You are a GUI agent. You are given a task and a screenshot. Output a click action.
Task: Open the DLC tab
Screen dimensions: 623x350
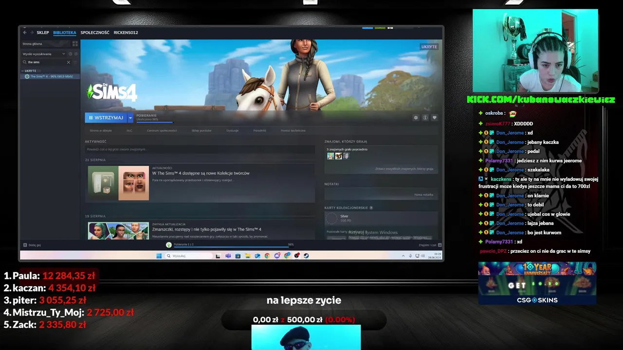pyautogui.click(x=129, y=130)
